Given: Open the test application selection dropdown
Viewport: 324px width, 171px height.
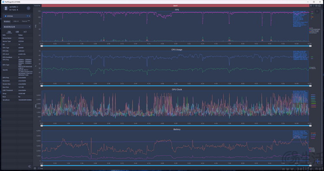Looking at the screenshot, I should click(17, 27).
